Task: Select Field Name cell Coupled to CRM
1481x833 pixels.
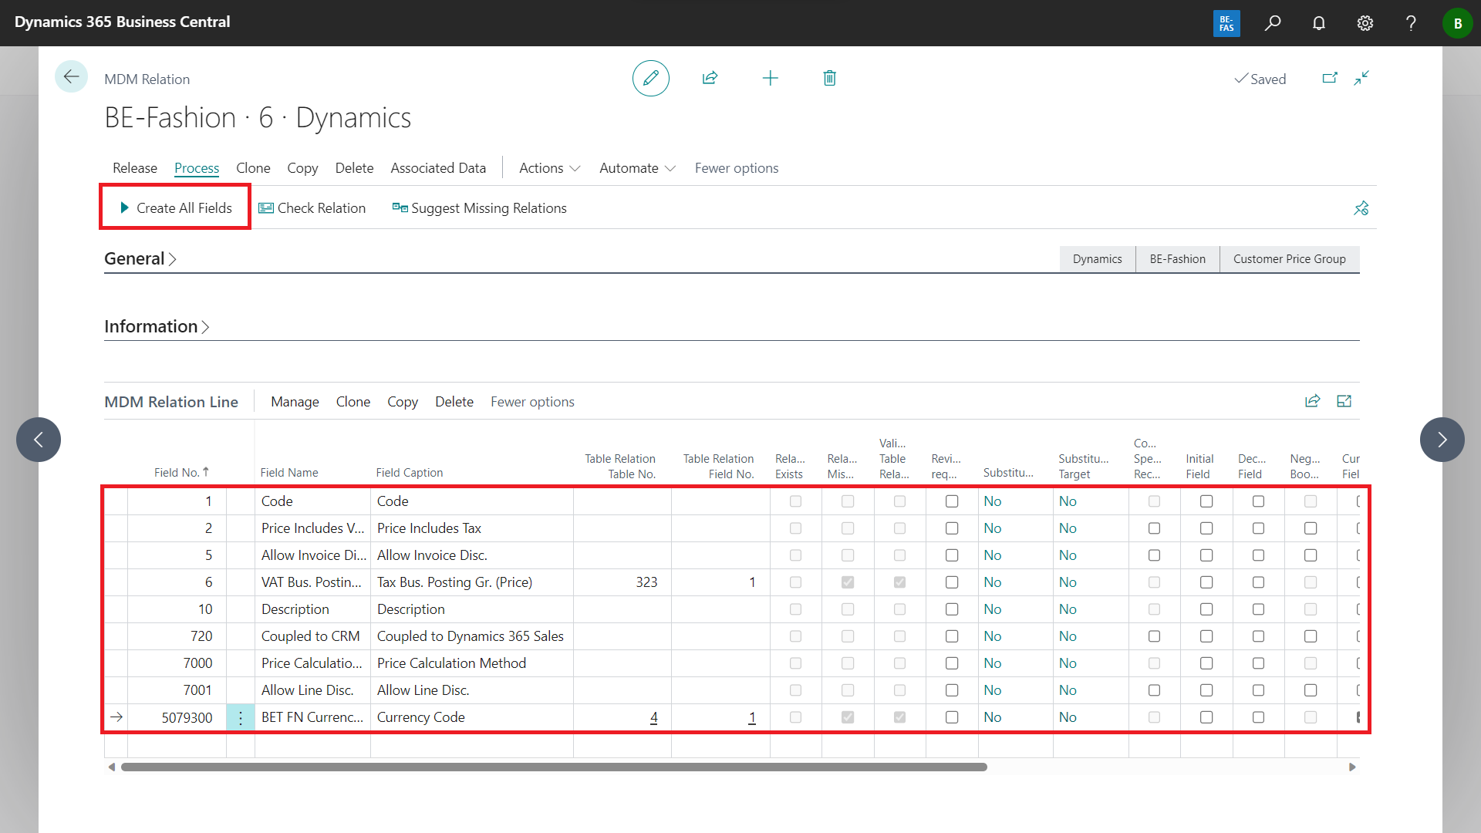Action: pos(312,636)
